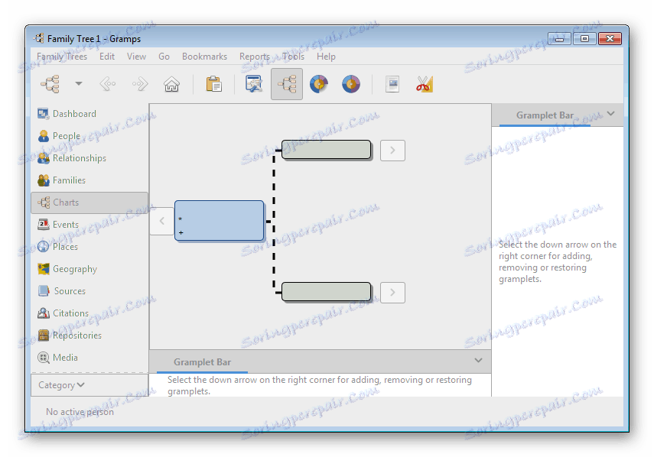Go to Relationships in the sidebar

[x=72, y=158]
